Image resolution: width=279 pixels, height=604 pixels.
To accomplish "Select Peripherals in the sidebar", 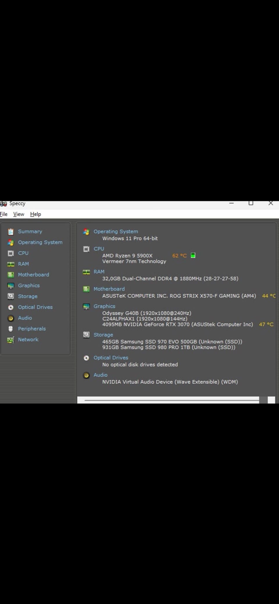I will pyautogui.click(x=32, y=329).
